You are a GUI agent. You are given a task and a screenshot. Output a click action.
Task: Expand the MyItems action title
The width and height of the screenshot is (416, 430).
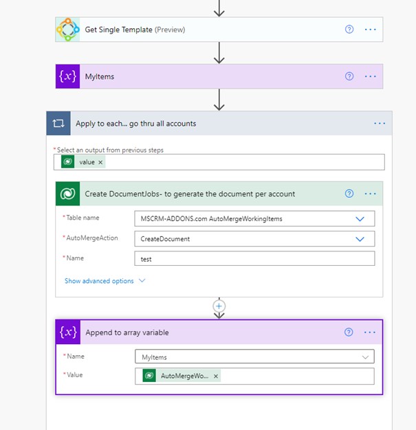click(100, 76)
